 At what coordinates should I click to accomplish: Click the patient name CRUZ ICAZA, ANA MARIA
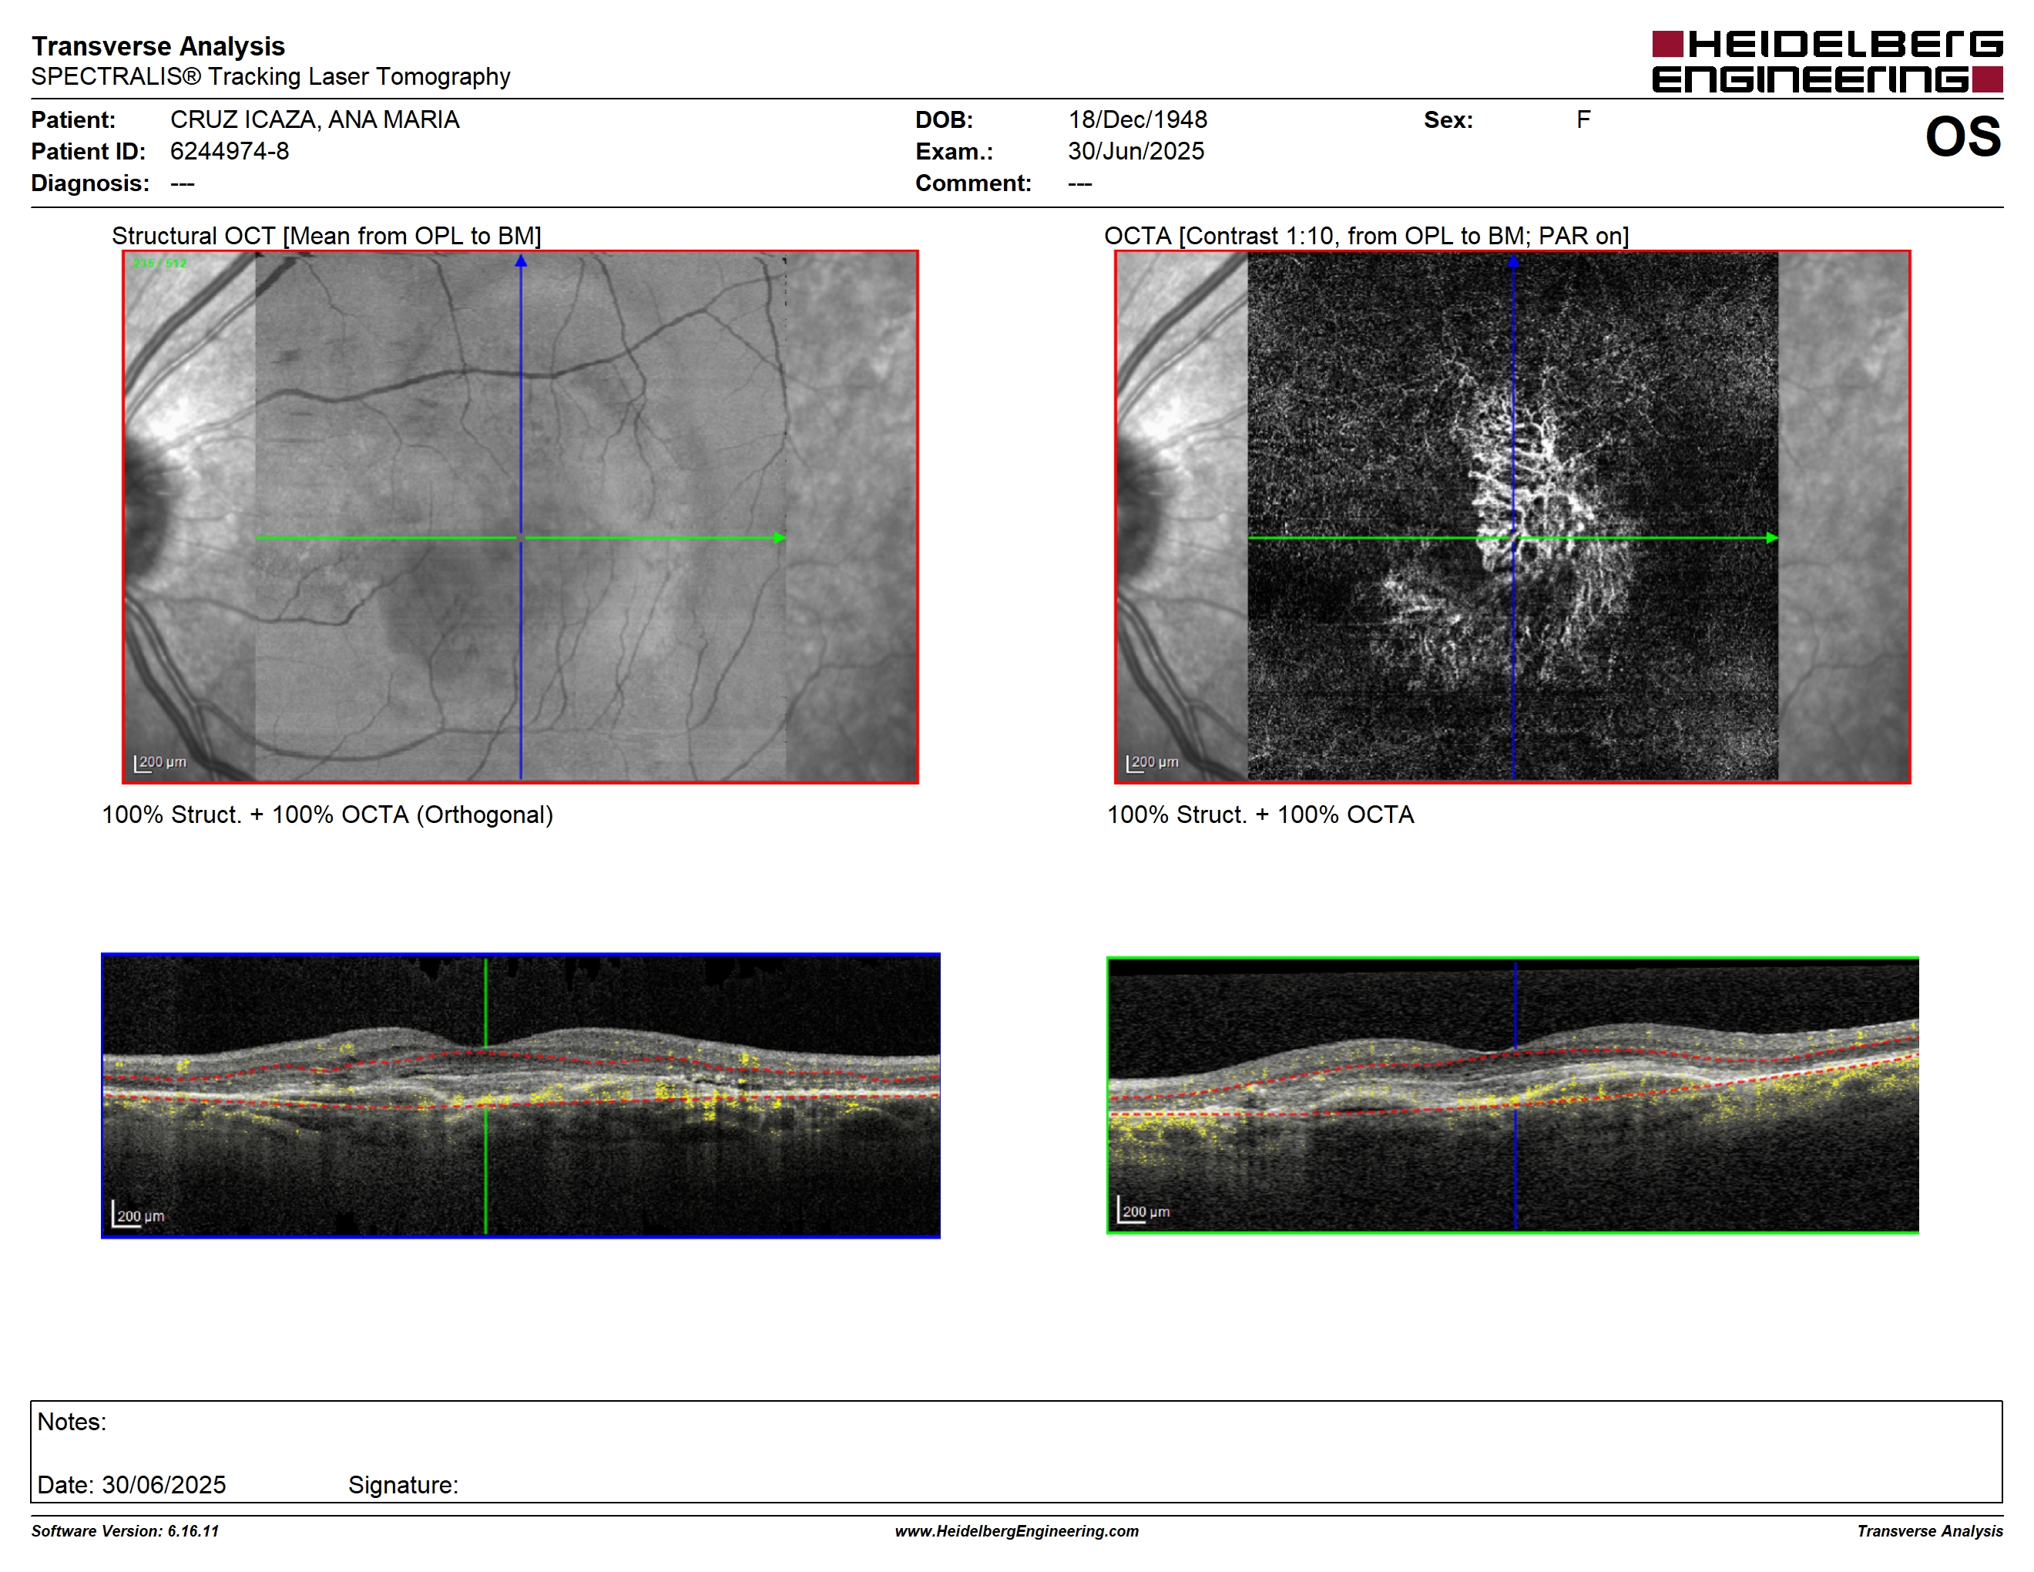[x=315, y=120]
